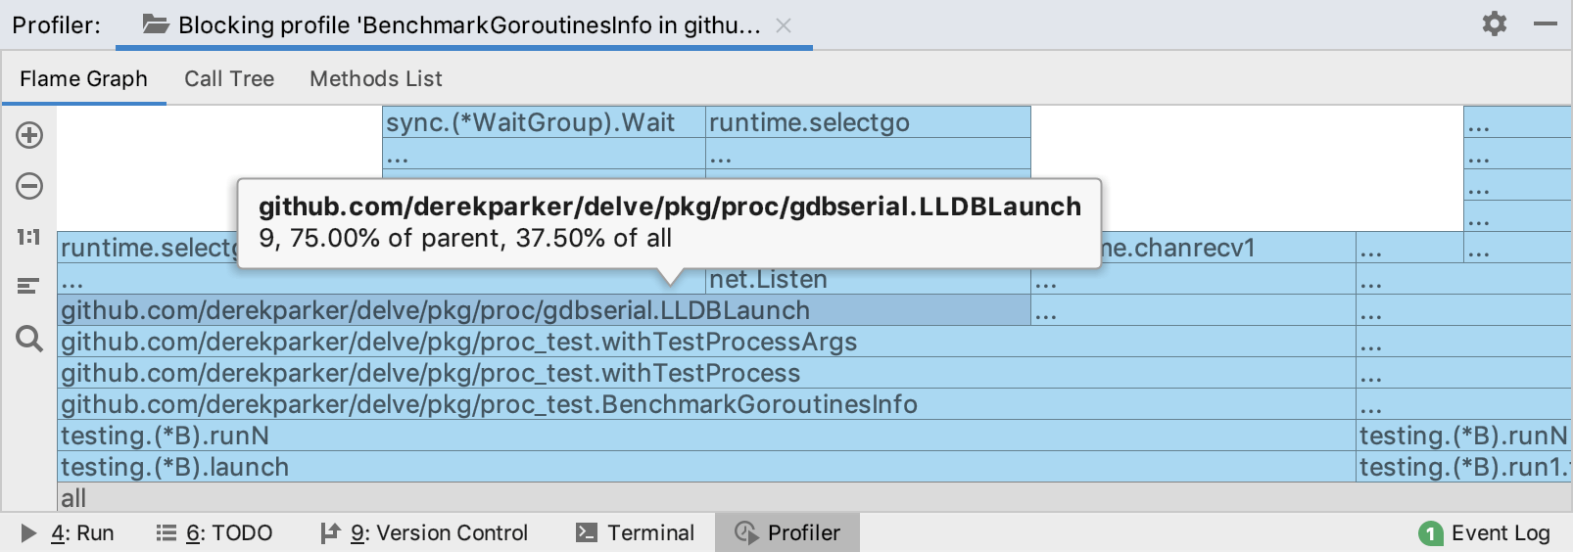
Task: Open the Methods List tab
Action: coord(376,78)
